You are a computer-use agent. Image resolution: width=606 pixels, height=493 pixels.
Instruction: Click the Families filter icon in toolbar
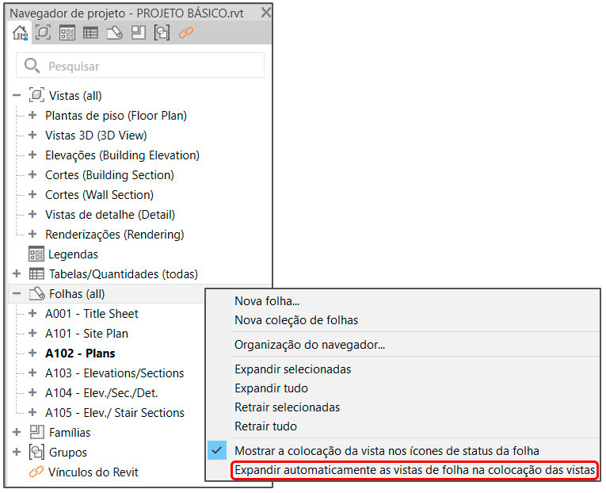pos(138,32)
